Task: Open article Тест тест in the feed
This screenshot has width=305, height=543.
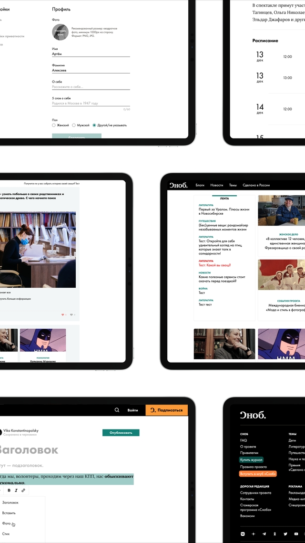Action: pyautogui.click(x=205, y=304)
